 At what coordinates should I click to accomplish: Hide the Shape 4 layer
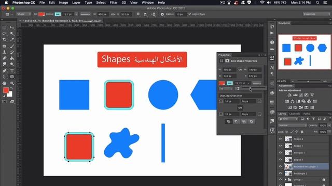click(x=280, y=139)
